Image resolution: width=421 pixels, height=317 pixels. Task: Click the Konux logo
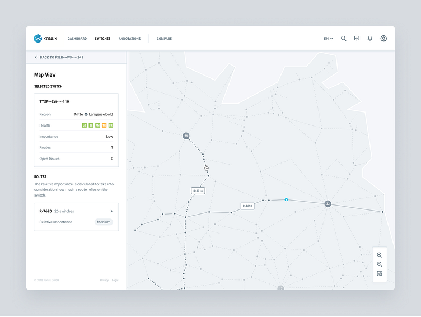pos(45,39)
